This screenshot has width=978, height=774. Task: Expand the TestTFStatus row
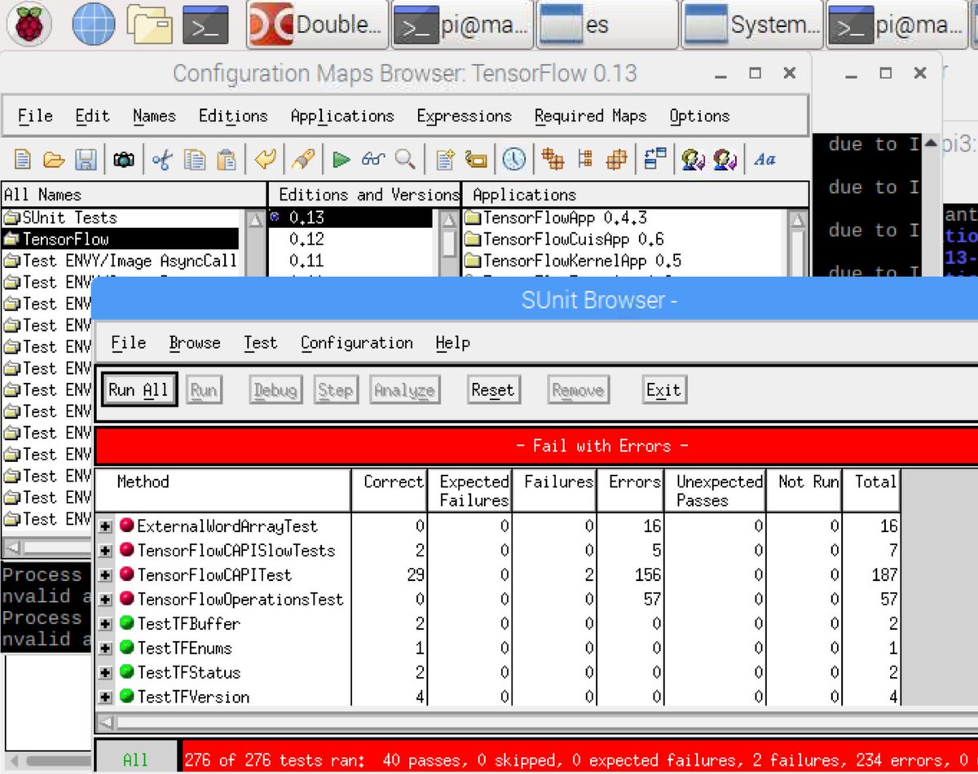tap(105, 673)
